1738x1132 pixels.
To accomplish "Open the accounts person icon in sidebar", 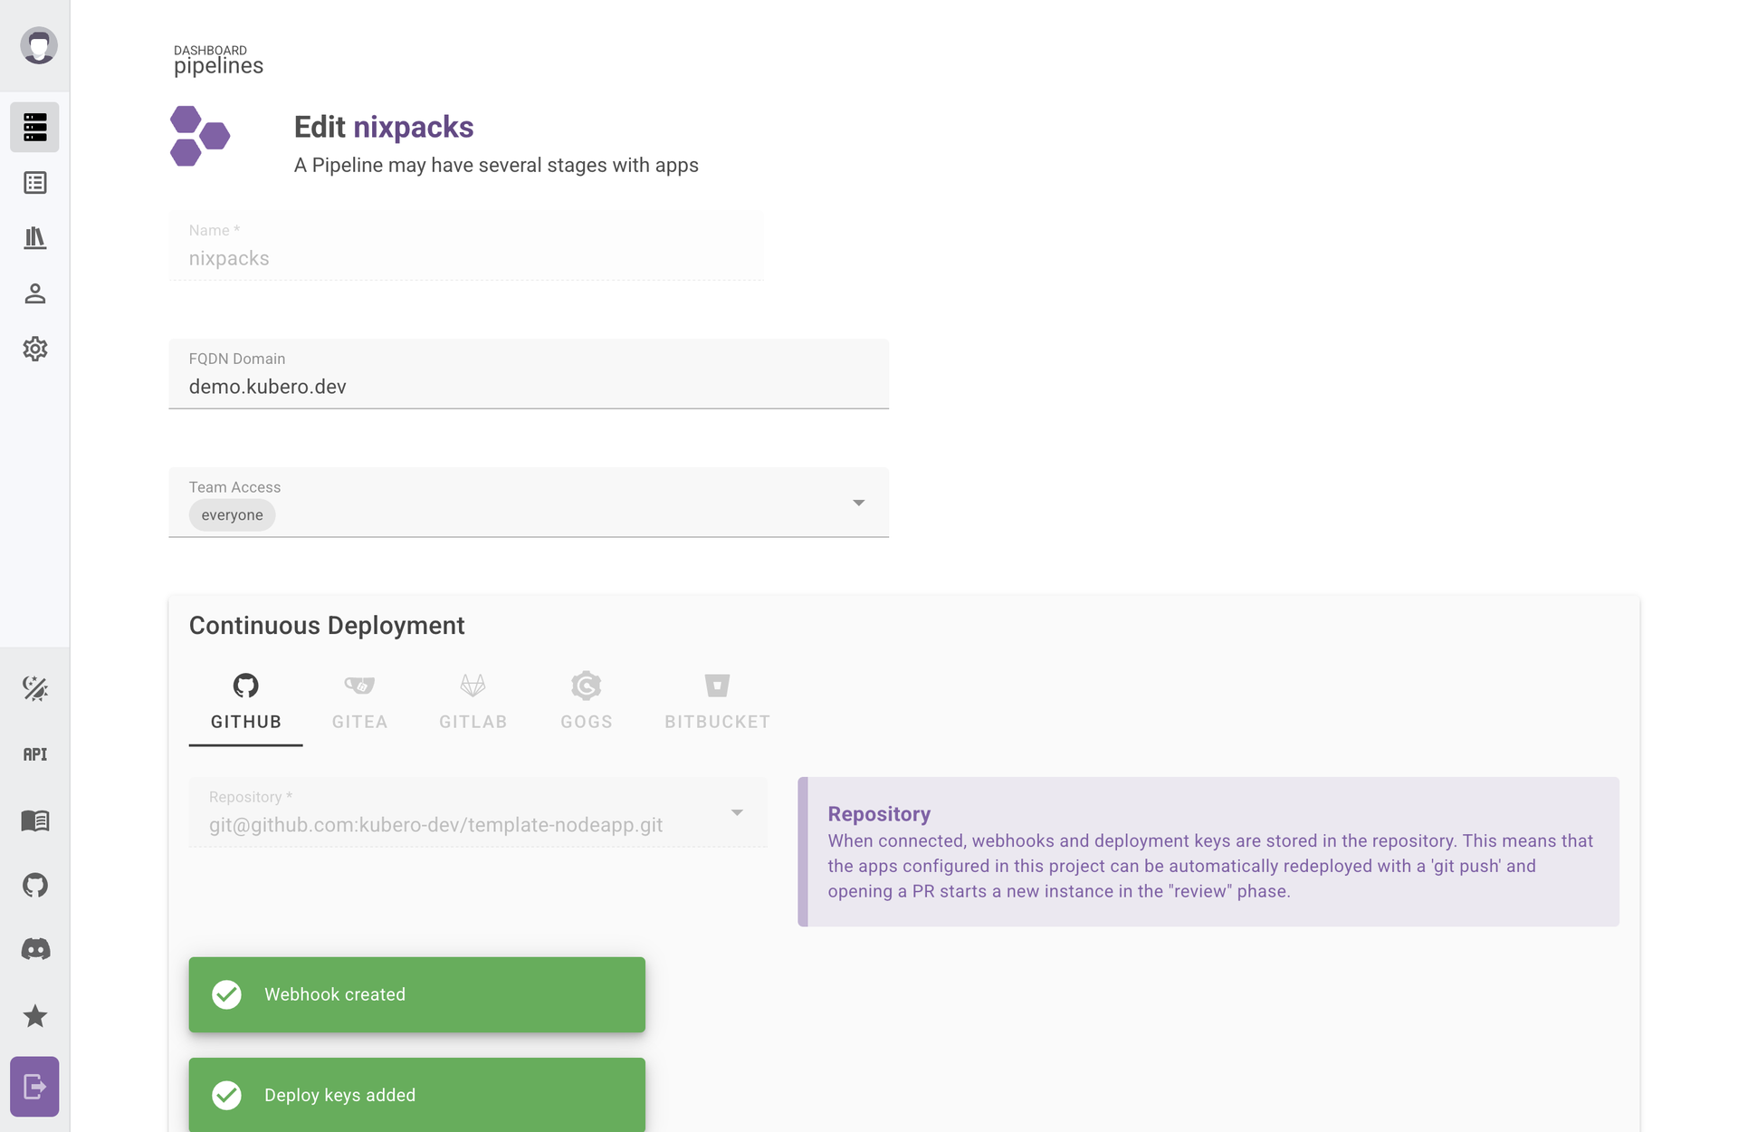I will click(35, 293).
